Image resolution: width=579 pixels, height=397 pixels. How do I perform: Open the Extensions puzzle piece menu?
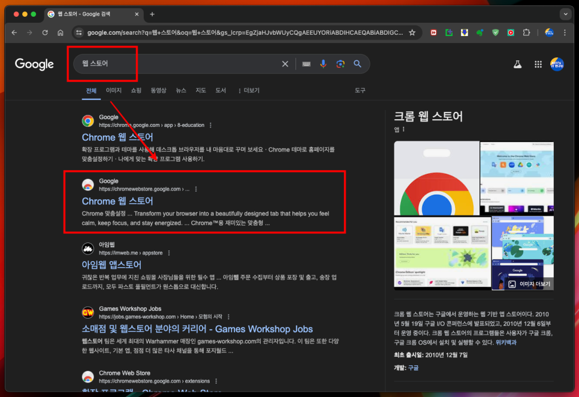click(527, 33)
